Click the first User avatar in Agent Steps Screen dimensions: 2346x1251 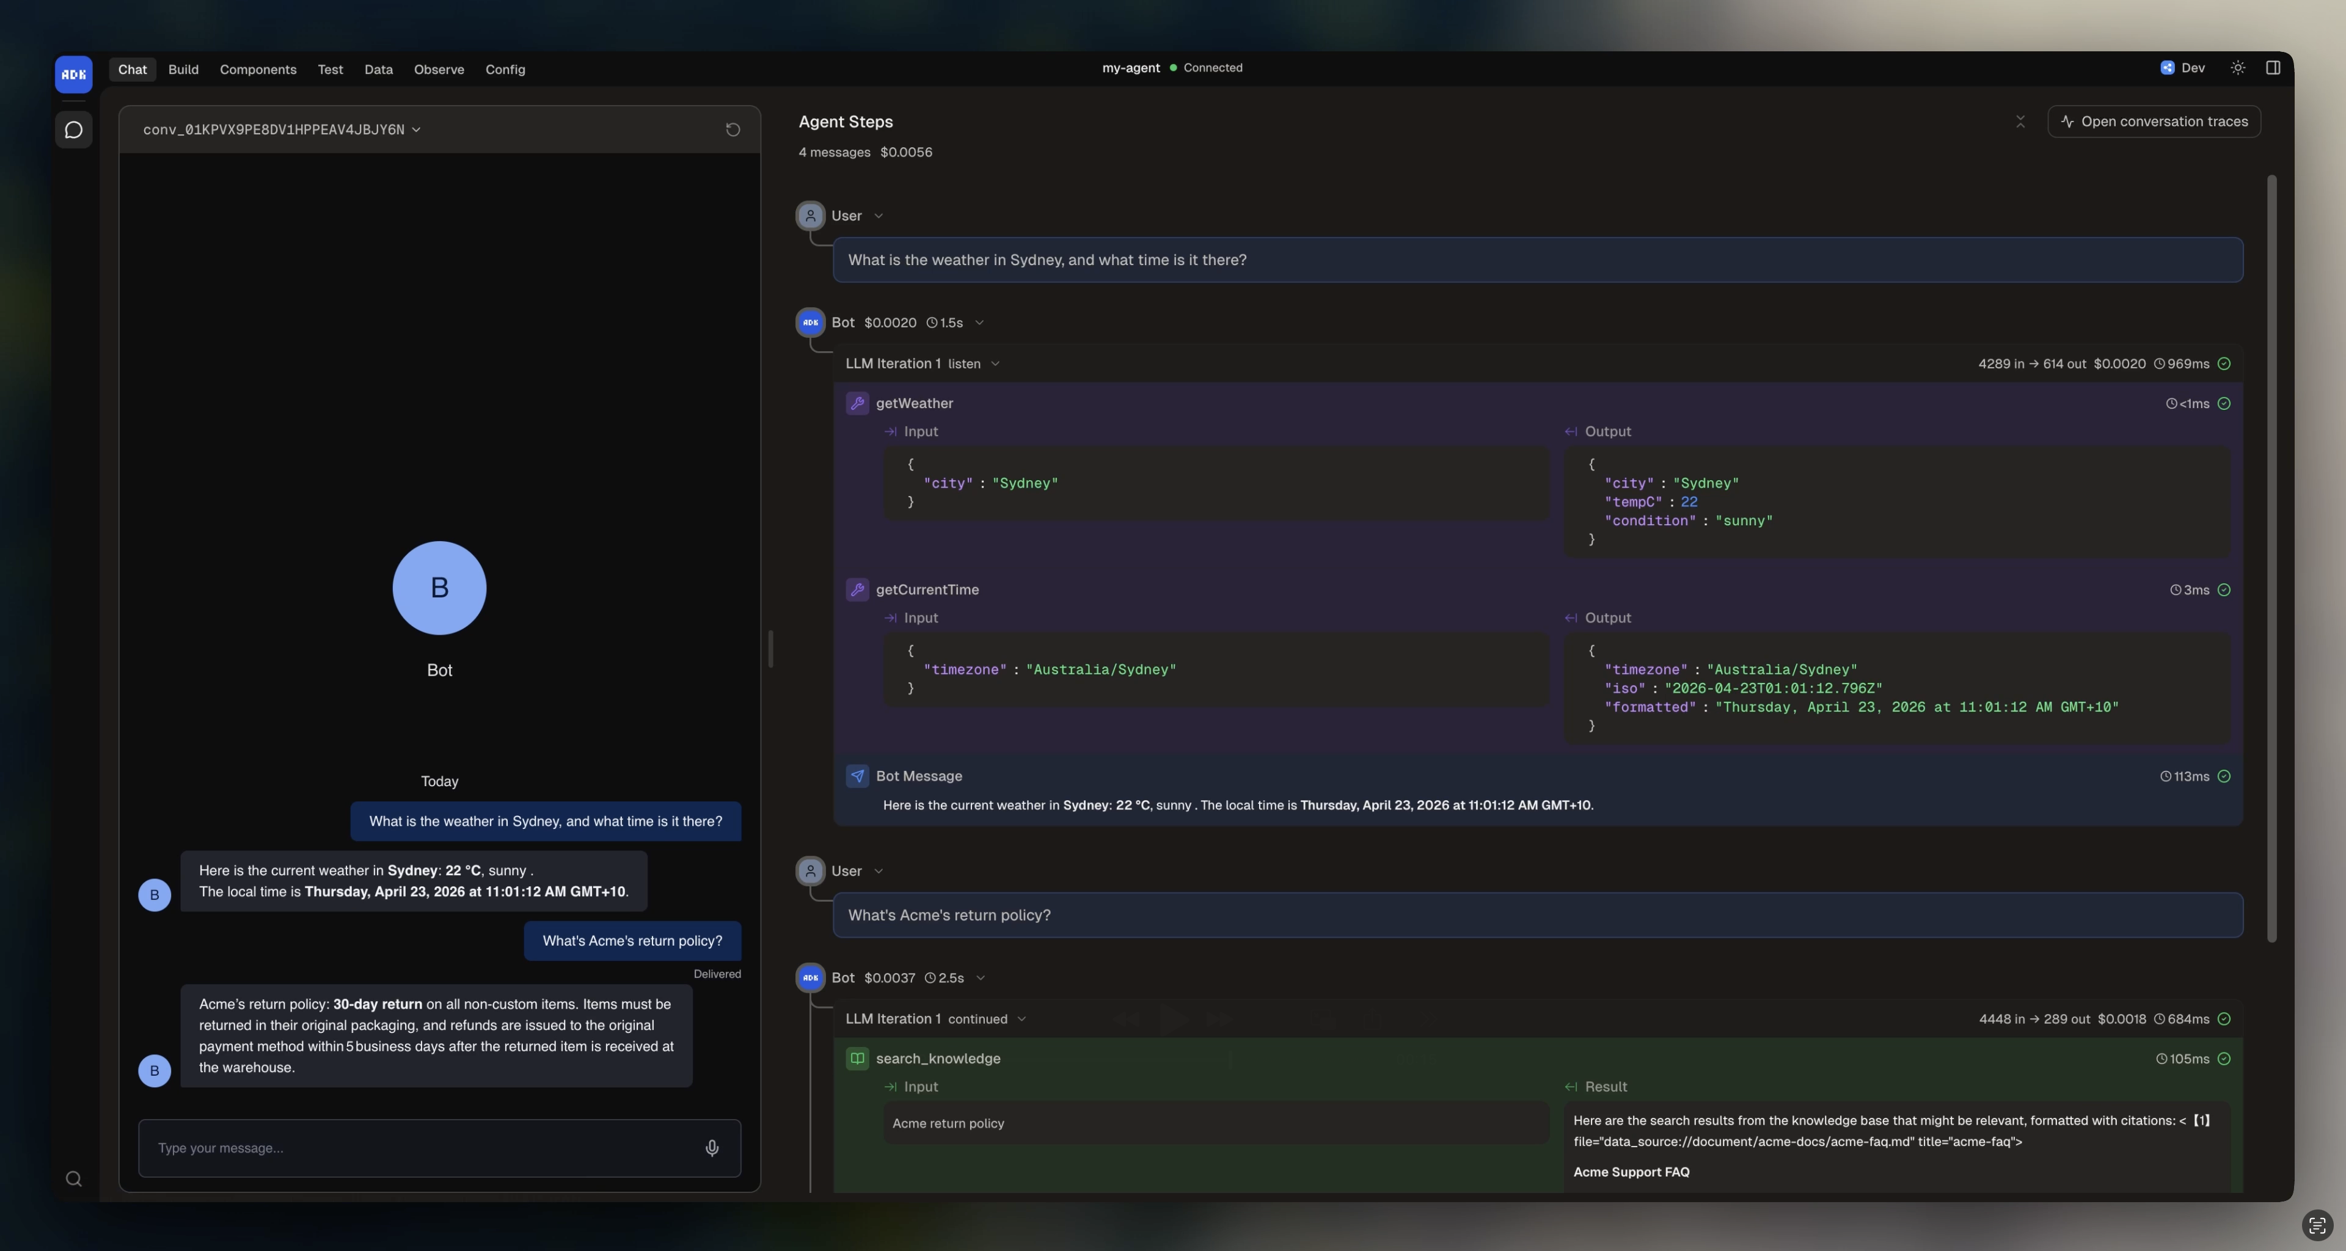(809, 216)
